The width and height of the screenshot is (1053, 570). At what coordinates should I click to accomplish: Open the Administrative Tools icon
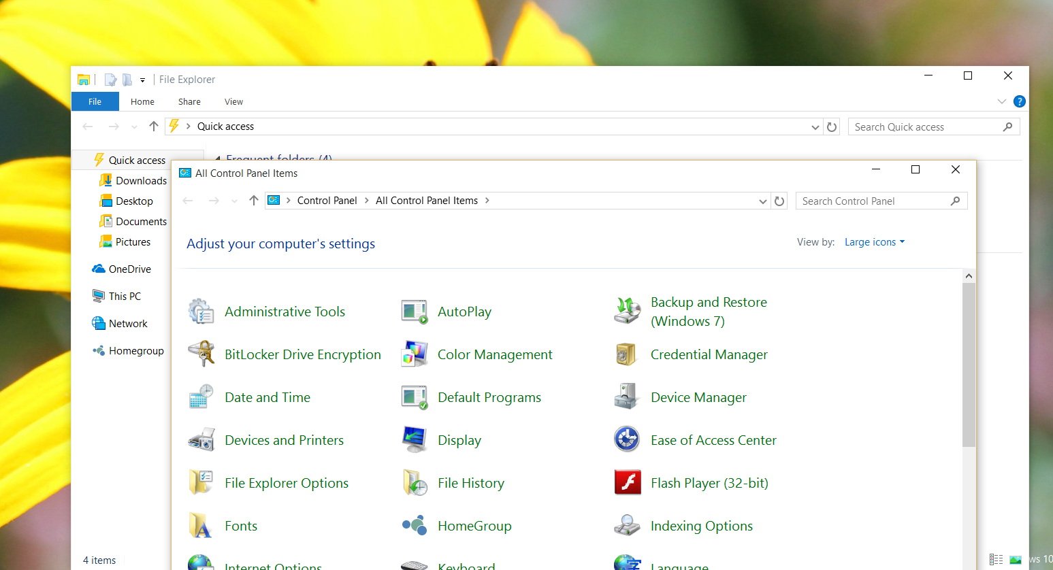pyautogui.click(x=201, y=312)
